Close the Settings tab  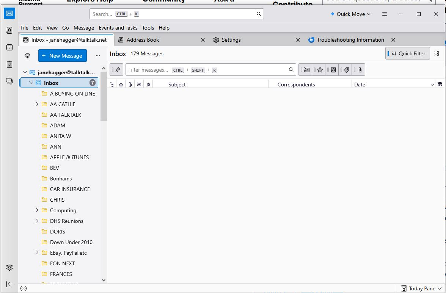click(x=298, y=40)
